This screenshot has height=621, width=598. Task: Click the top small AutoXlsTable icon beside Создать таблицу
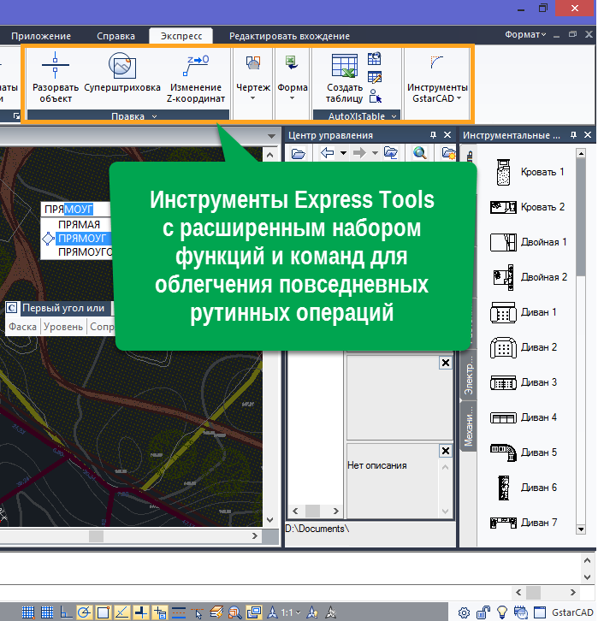[x=374, y=59]
